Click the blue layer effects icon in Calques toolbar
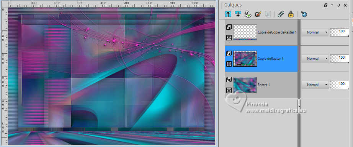Screen dimensions: 353x147 [x=304, y=14]
